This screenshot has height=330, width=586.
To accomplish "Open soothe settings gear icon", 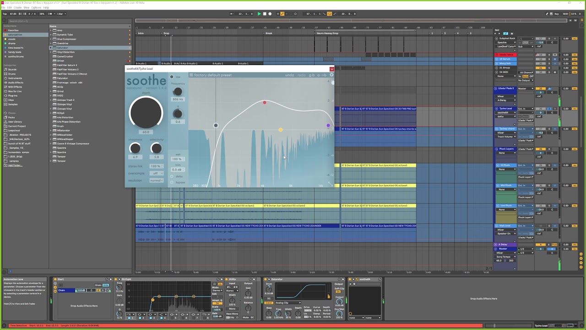I will pyautogui.click(x=332, y=75).
